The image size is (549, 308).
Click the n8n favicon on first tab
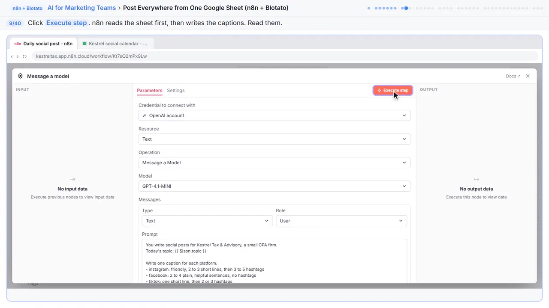click(x=18, y=44)
